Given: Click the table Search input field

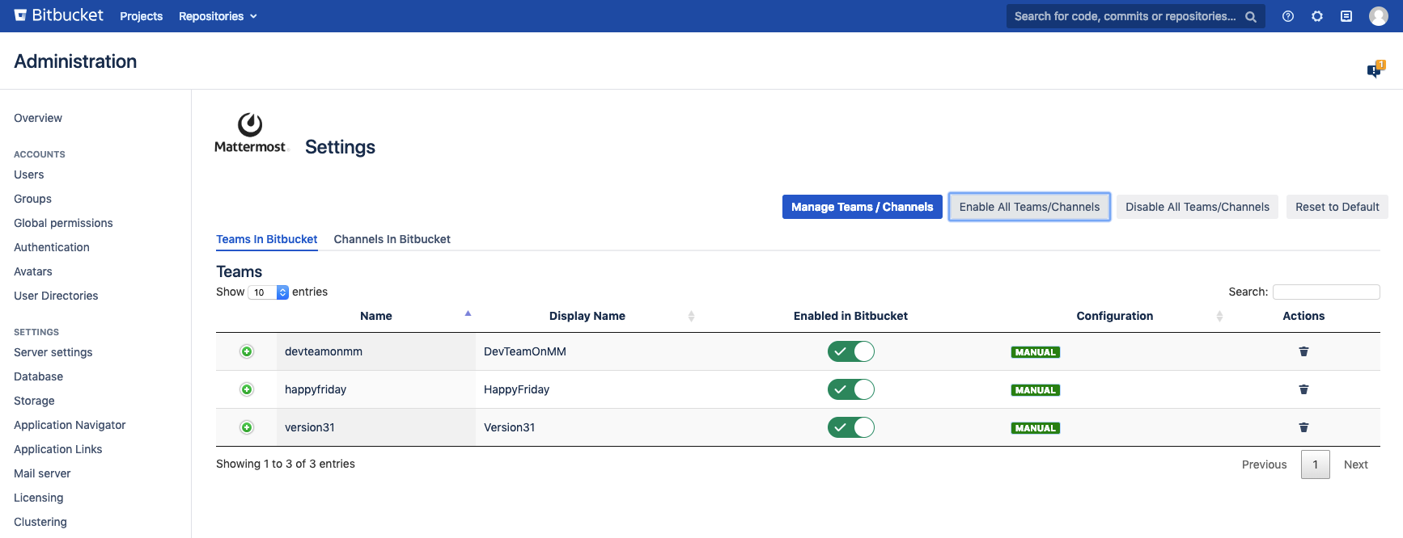Looking at the screenshot, I should (1325, 292).
